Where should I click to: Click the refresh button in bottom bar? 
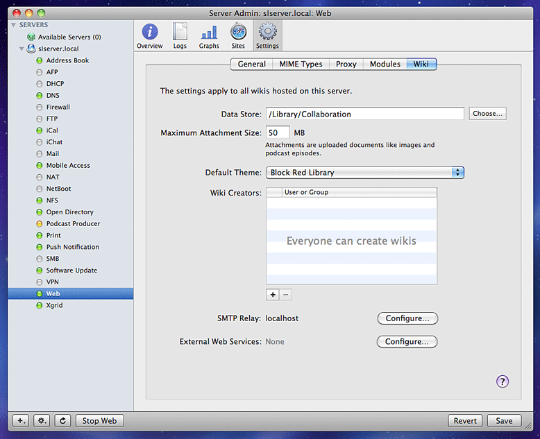[x=62, y=421]
